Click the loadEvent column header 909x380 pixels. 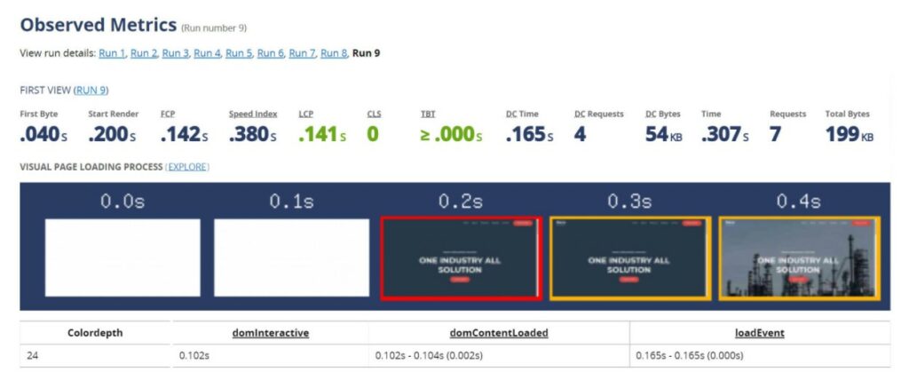click(x=760, y=333)
